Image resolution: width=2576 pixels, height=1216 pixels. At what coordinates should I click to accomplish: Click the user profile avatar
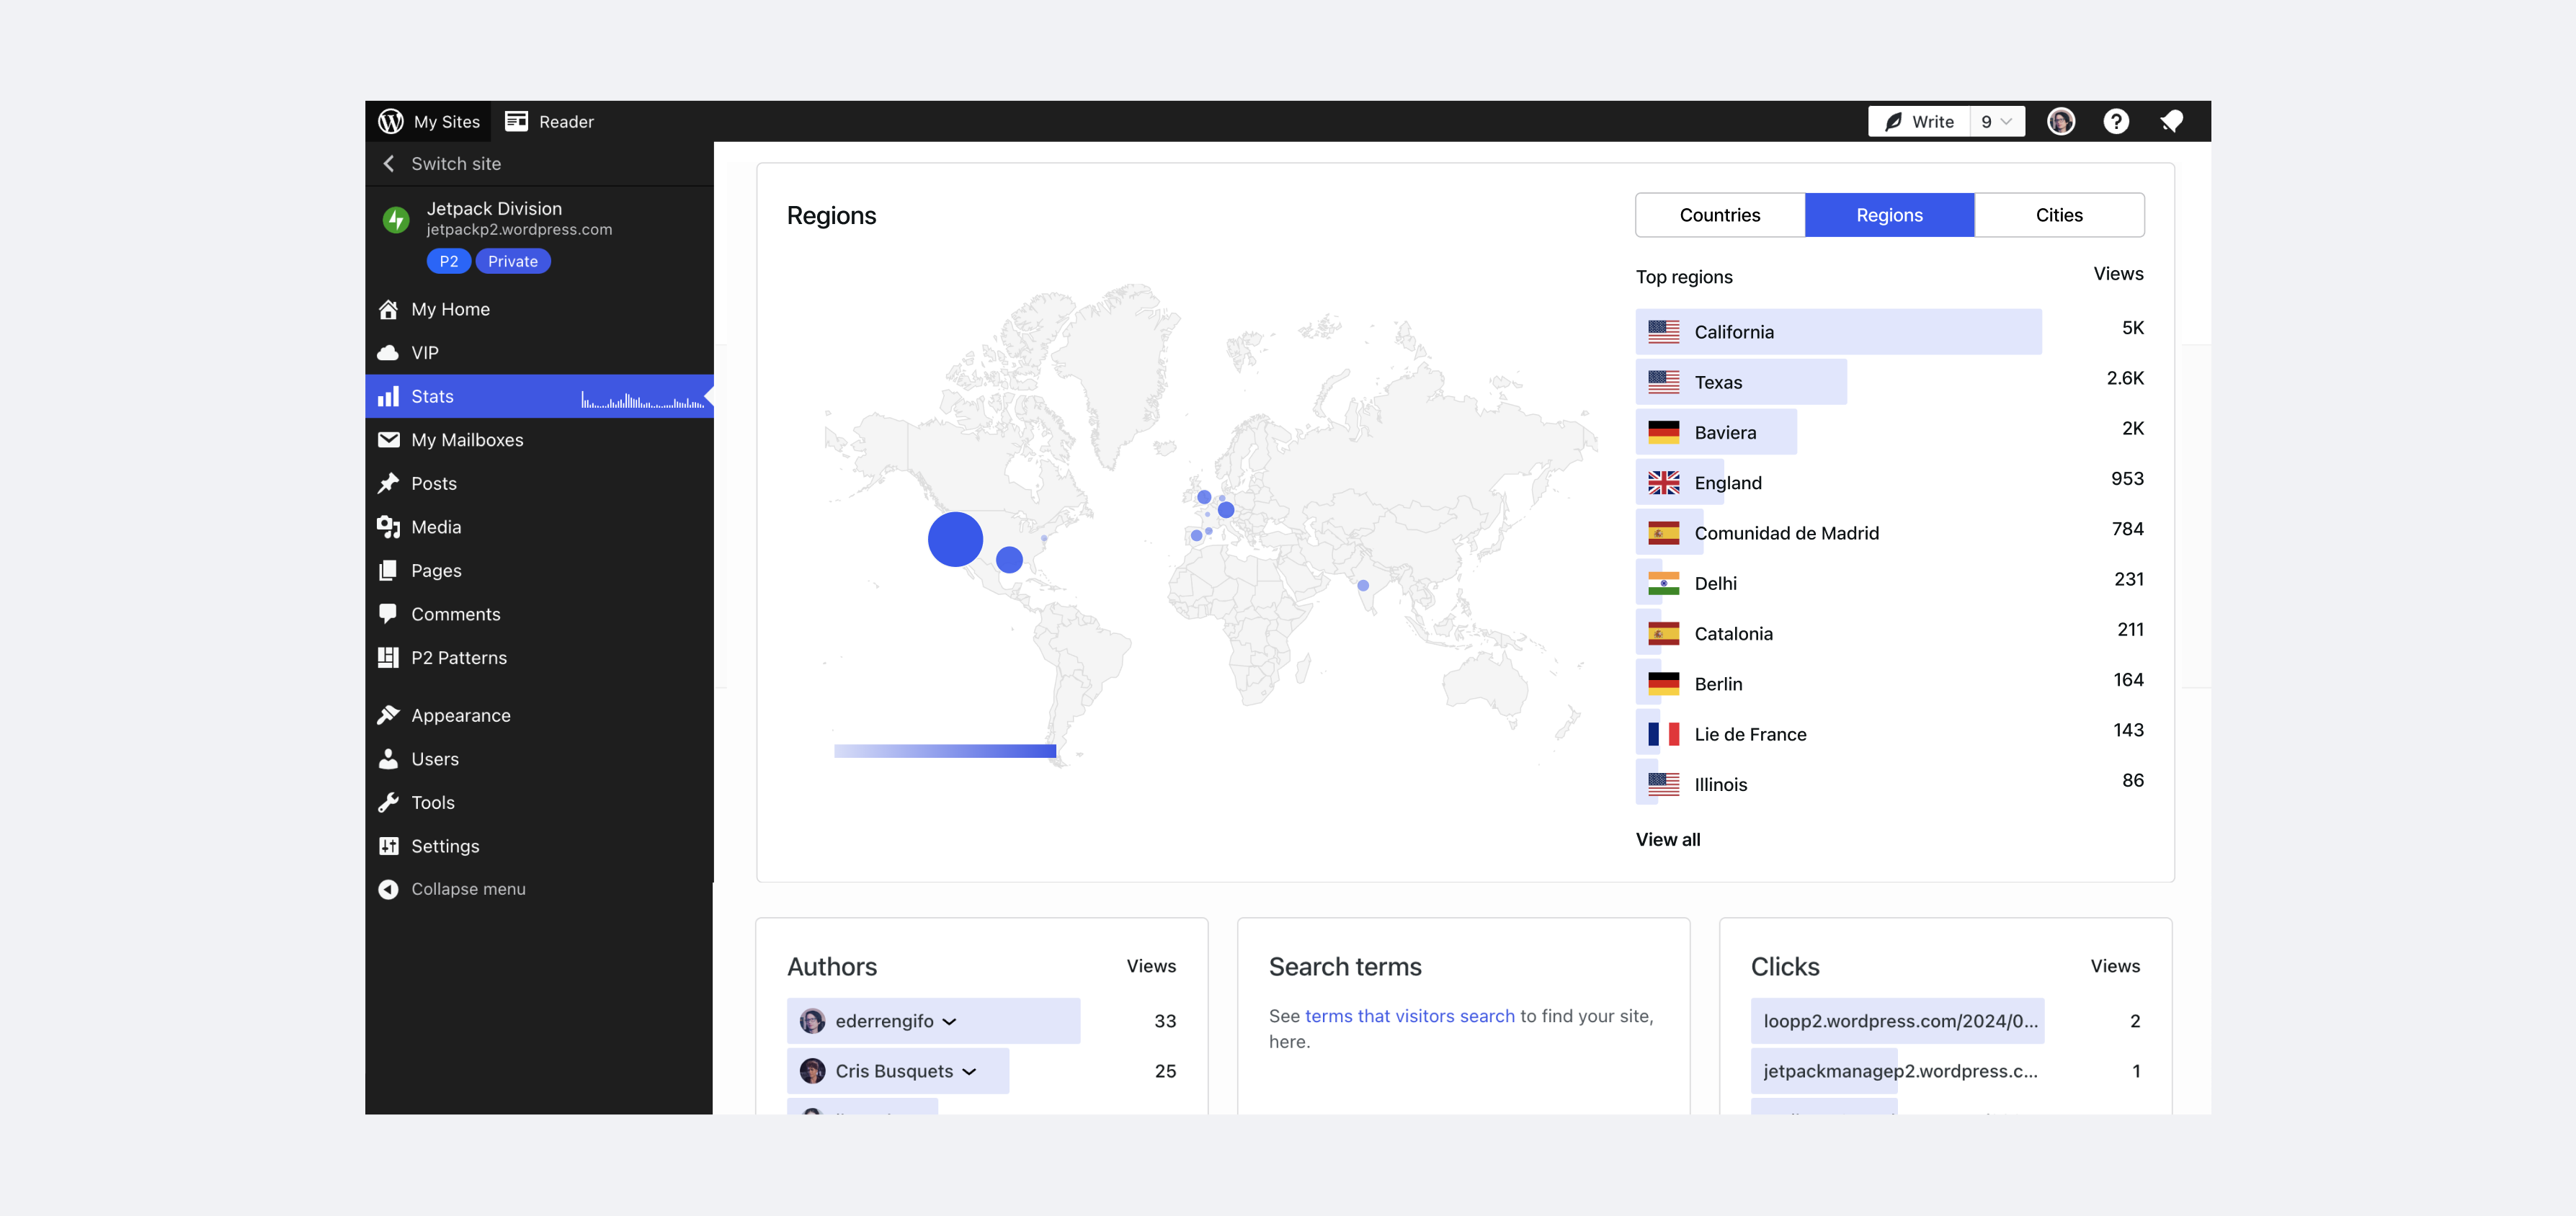coord(2060,121)
